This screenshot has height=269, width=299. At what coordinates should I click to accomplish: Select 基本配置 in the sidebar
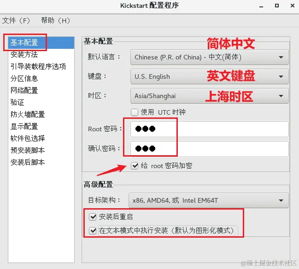pyautogui.click(x=41, y=42)
